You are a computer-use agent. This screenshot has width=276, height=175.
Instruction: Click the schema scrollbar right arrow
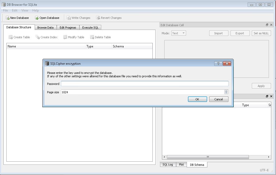click(x=269, y=157)
